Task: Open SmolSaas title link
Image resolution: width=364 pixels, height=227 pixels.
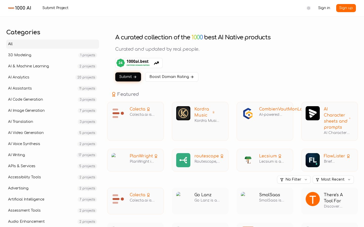Action: (x=269, y=195)
